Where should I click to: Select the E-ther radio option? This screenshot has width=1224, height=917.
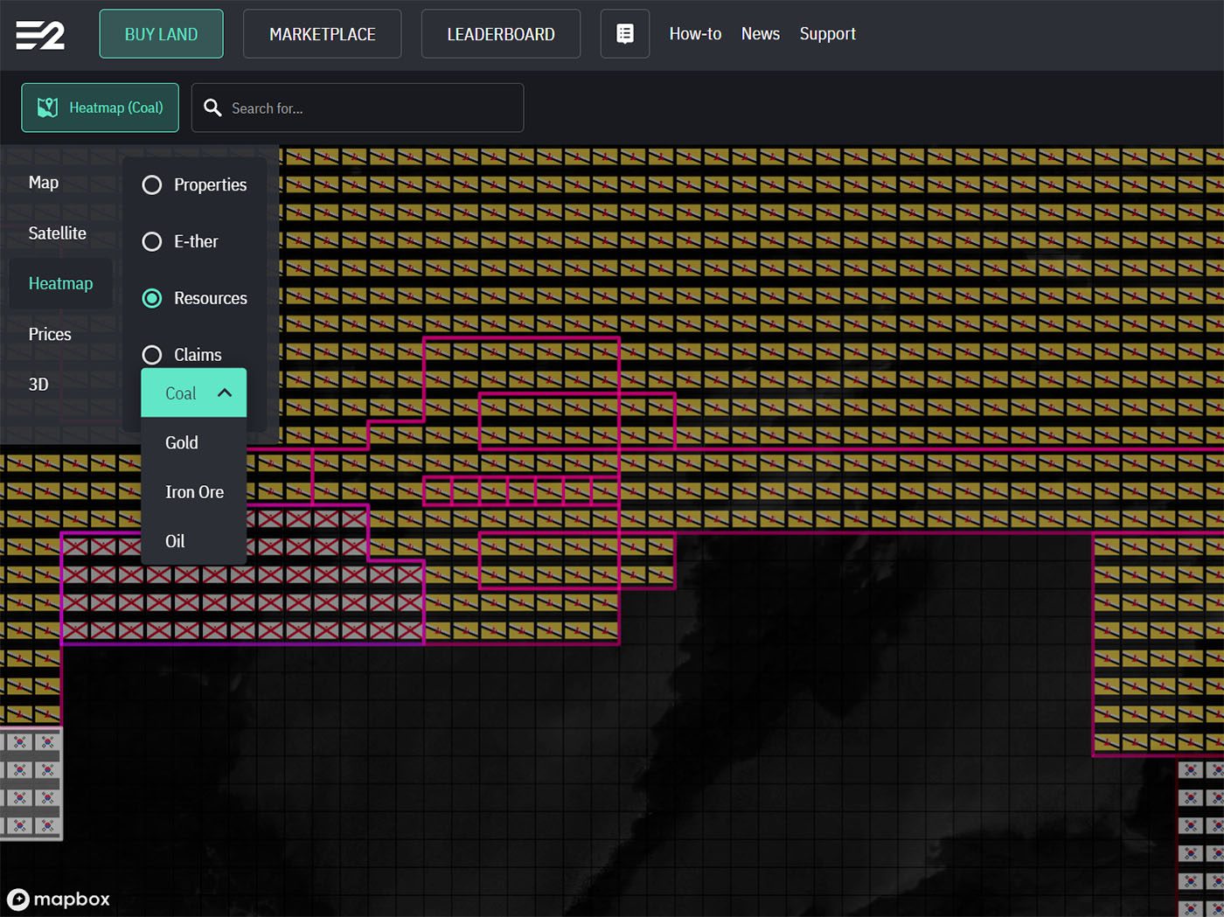152,241
